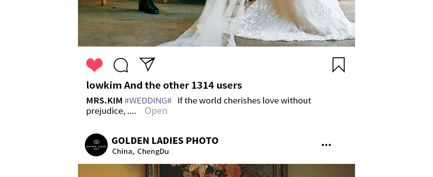Visit the MRS.KIM profile from the caption

(x=104, y=101)
